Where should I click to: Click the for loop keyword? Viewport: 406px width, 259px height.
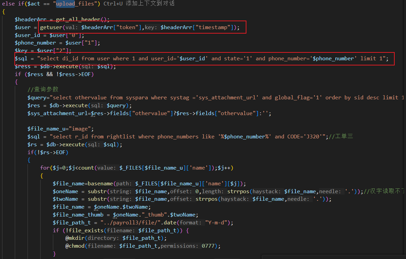pos(45,168)
